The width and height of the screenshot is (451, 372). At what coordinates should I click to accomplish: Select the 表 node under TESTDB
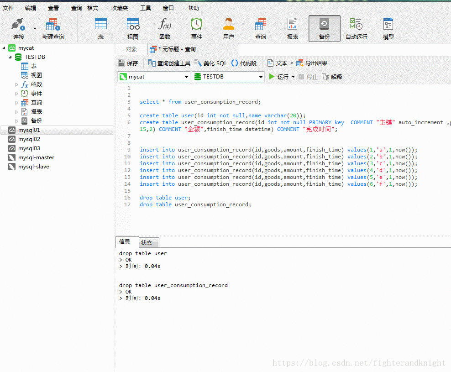(x=29, y=66)
